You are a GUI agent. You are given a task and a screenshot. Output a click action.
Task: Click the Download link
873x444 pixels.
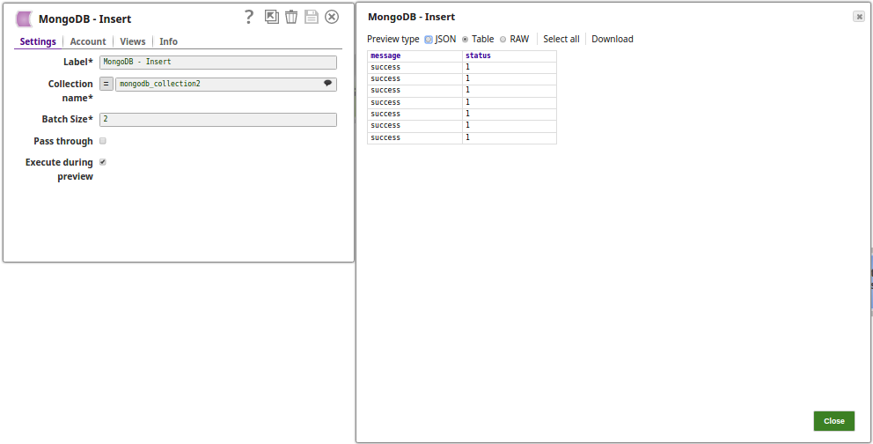tap(613, 39)
